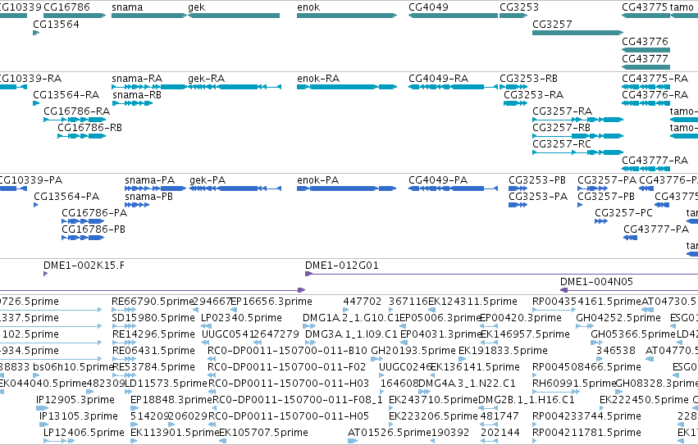
Task: Click BAC clone DME1-004N05
Action: coord(629,290)
